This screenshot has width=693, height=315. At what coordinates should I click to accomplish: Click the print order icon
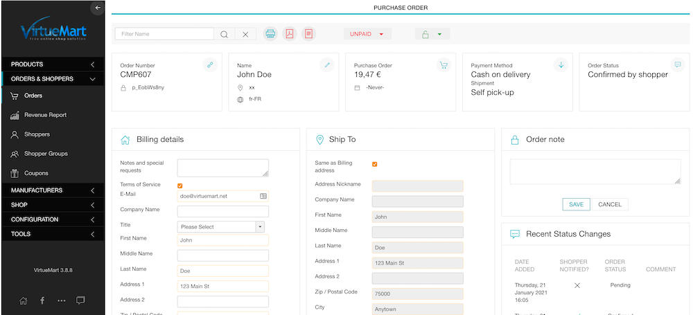coord(270,34)
